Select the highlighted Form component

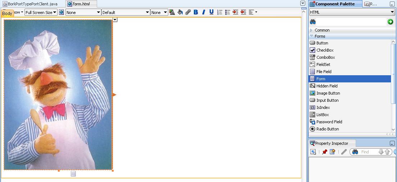(350, 79)
